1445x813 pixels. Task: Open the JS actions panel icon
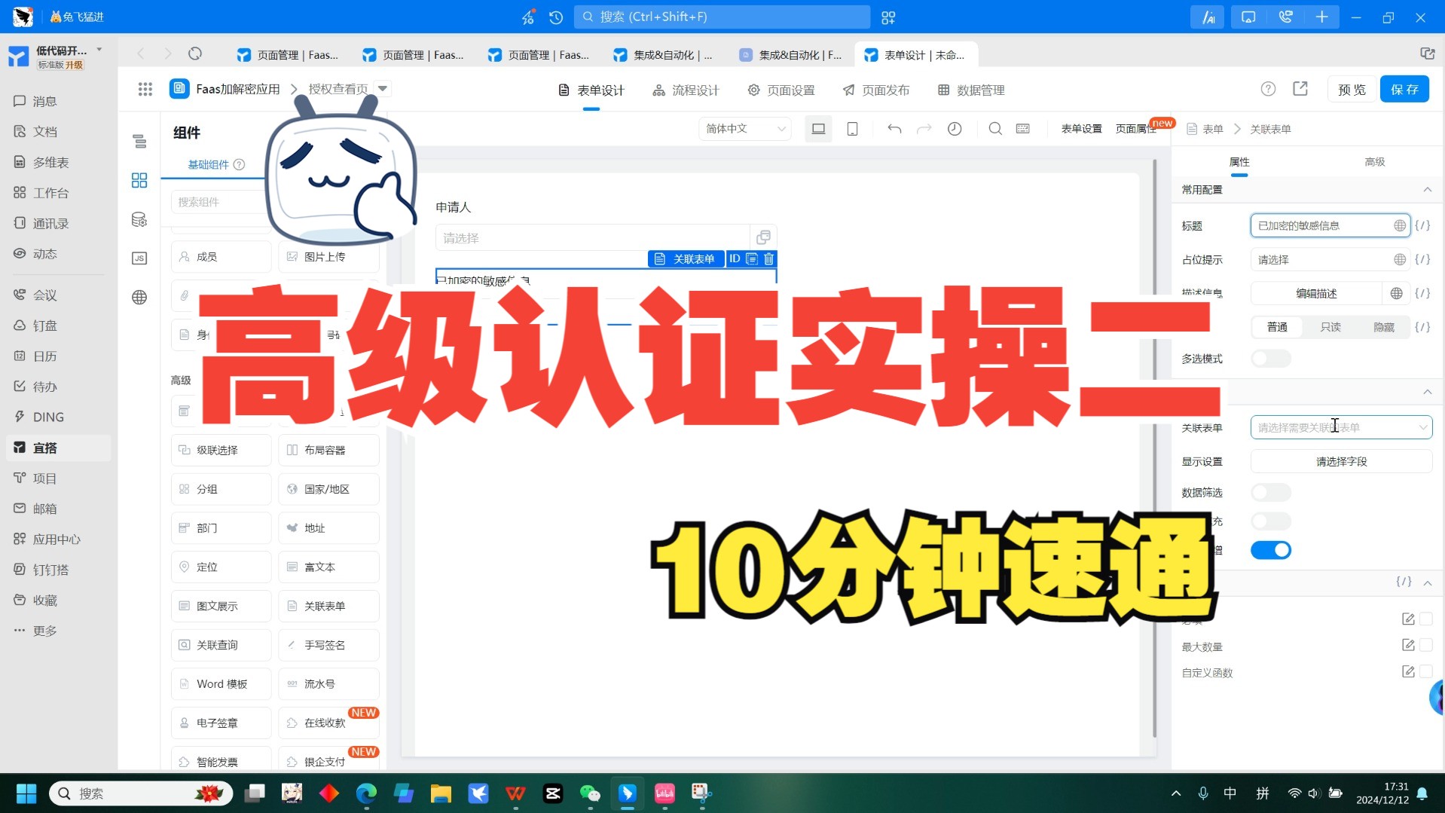click(139, 258)
